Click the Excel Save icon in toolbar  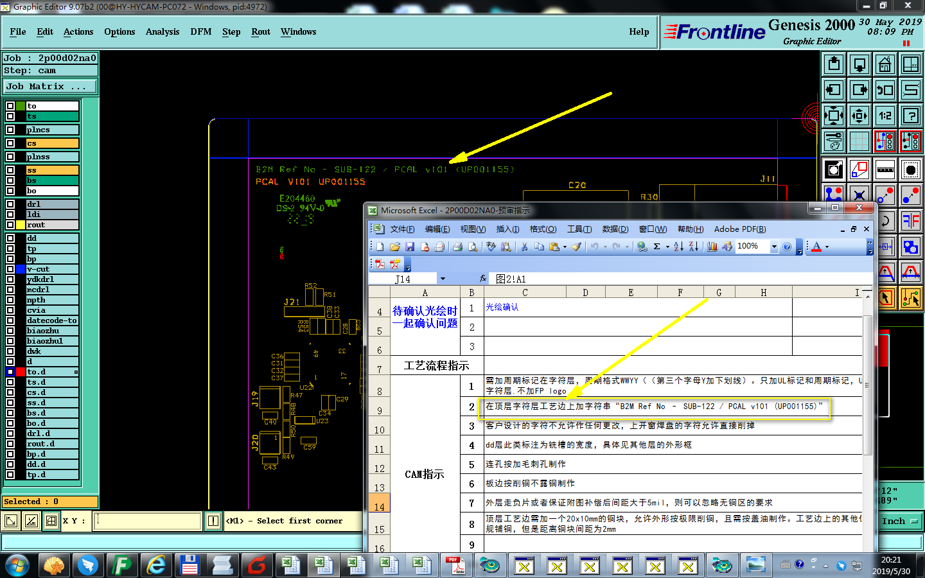click(410, 247)
